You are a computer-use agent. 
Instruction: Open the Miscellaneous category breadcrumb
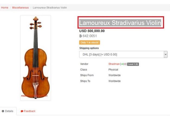coord(20,8)
